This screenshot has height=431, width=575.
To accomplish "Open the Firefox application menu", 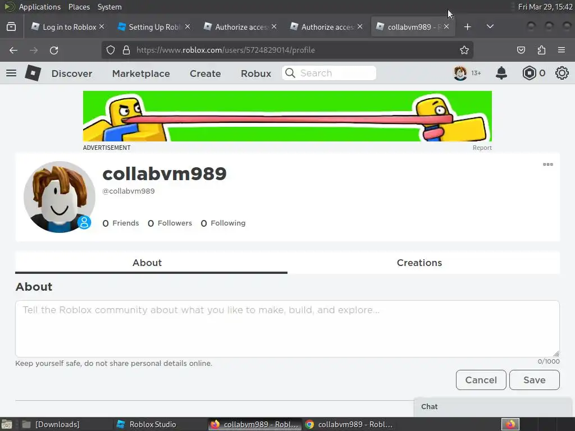I will pos(562,50).
